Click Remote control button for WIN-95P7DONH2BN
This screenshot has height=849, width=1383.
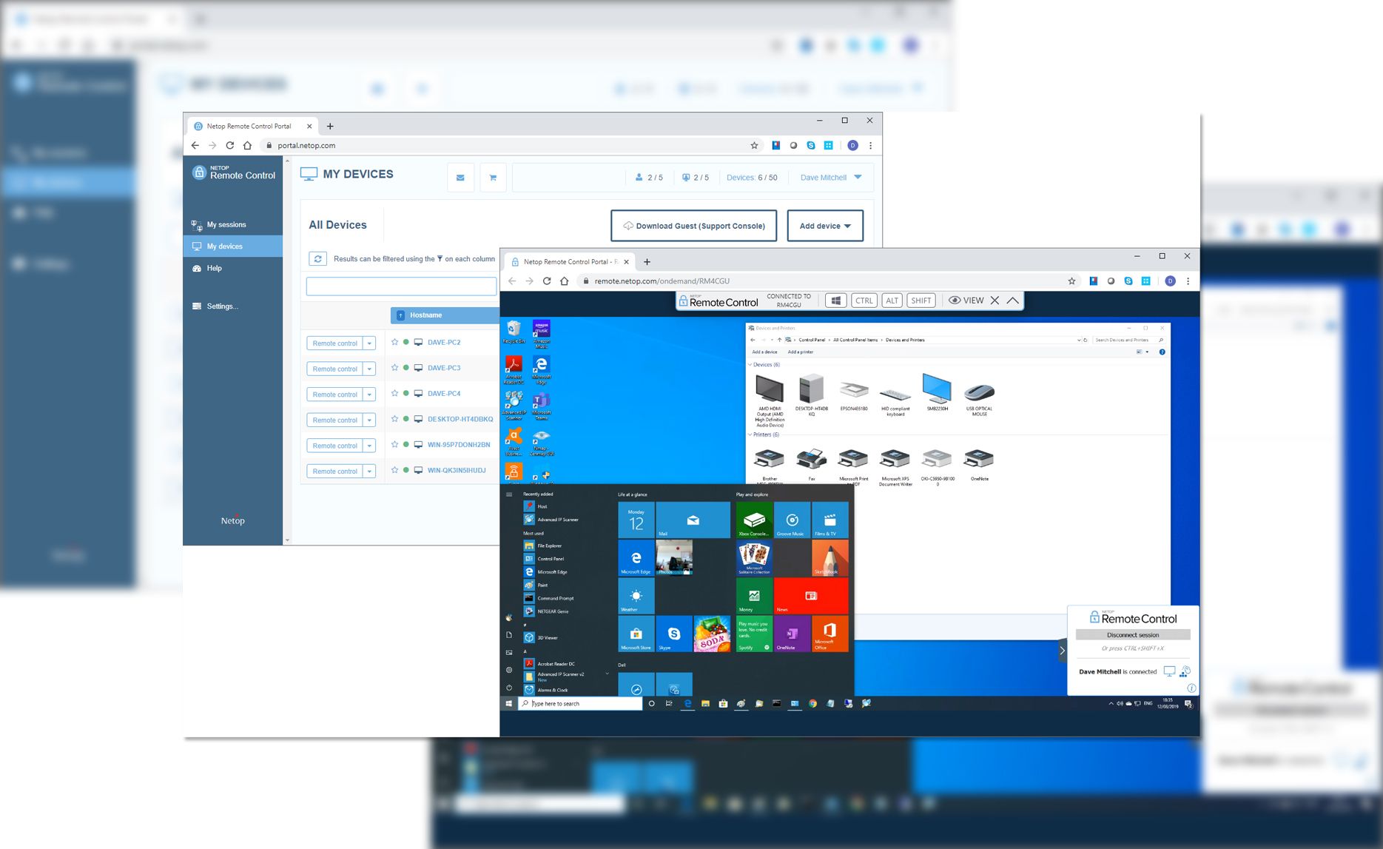coord(335,446)
